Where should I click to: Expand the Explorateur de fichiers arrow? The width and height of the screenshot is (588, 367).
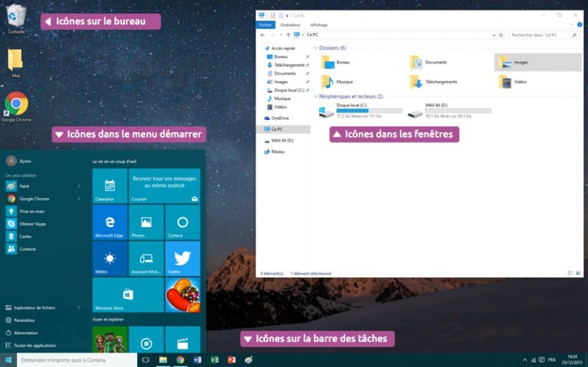point(79,308)
